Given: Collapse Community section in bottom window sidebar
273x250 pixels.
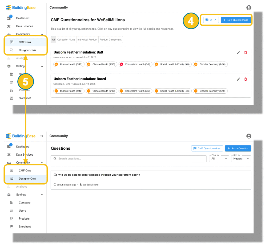Looking at the screenshot, I should click(42, 163).
